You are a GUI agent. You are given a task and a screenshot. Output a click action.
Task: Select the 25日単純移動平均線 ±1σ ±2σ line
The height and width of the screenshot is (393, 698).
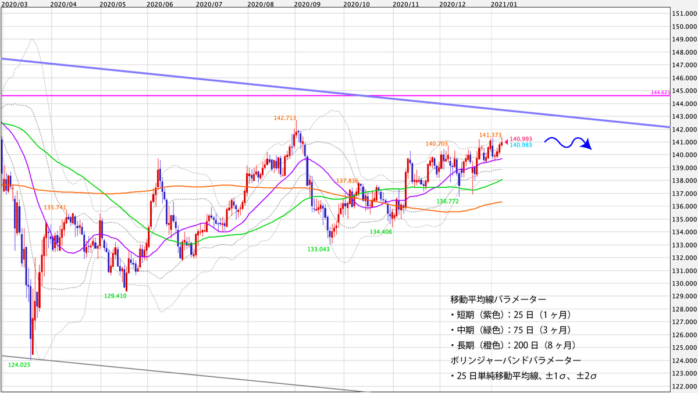pos(523,377)
